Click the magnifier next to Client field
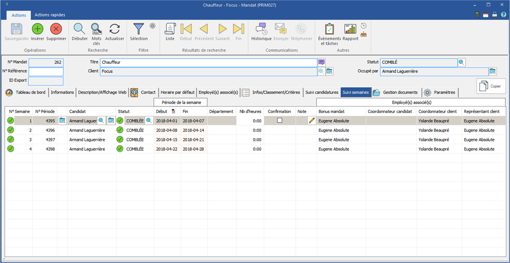The width and height of the screenshot is (510, 263). [321, 71]
